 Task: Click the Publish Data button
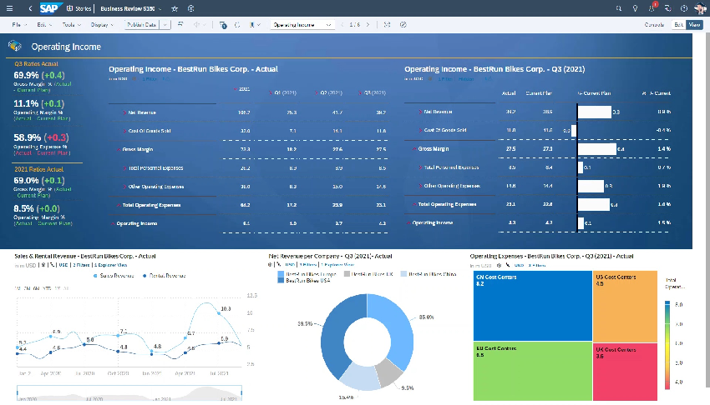(142, 25)
